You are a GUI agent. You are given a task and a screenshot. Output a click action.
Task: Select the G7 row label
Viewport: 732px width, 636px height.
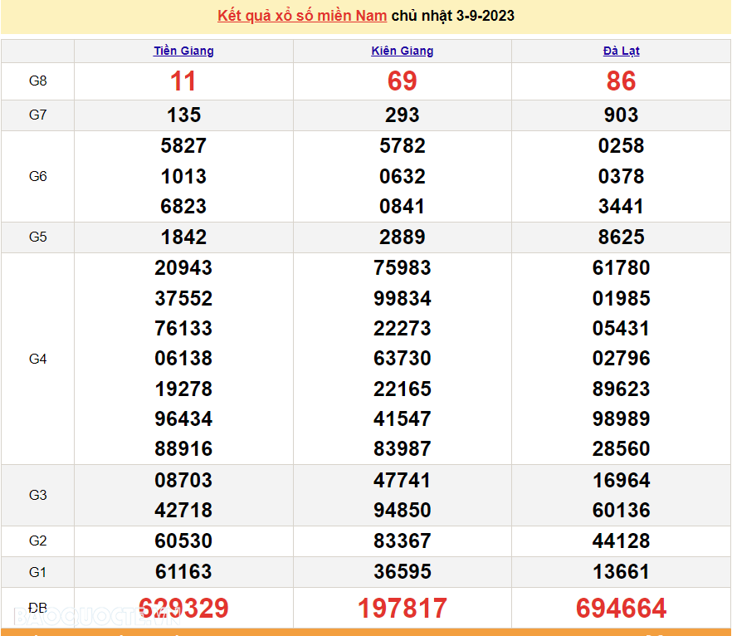coord(38,115)
